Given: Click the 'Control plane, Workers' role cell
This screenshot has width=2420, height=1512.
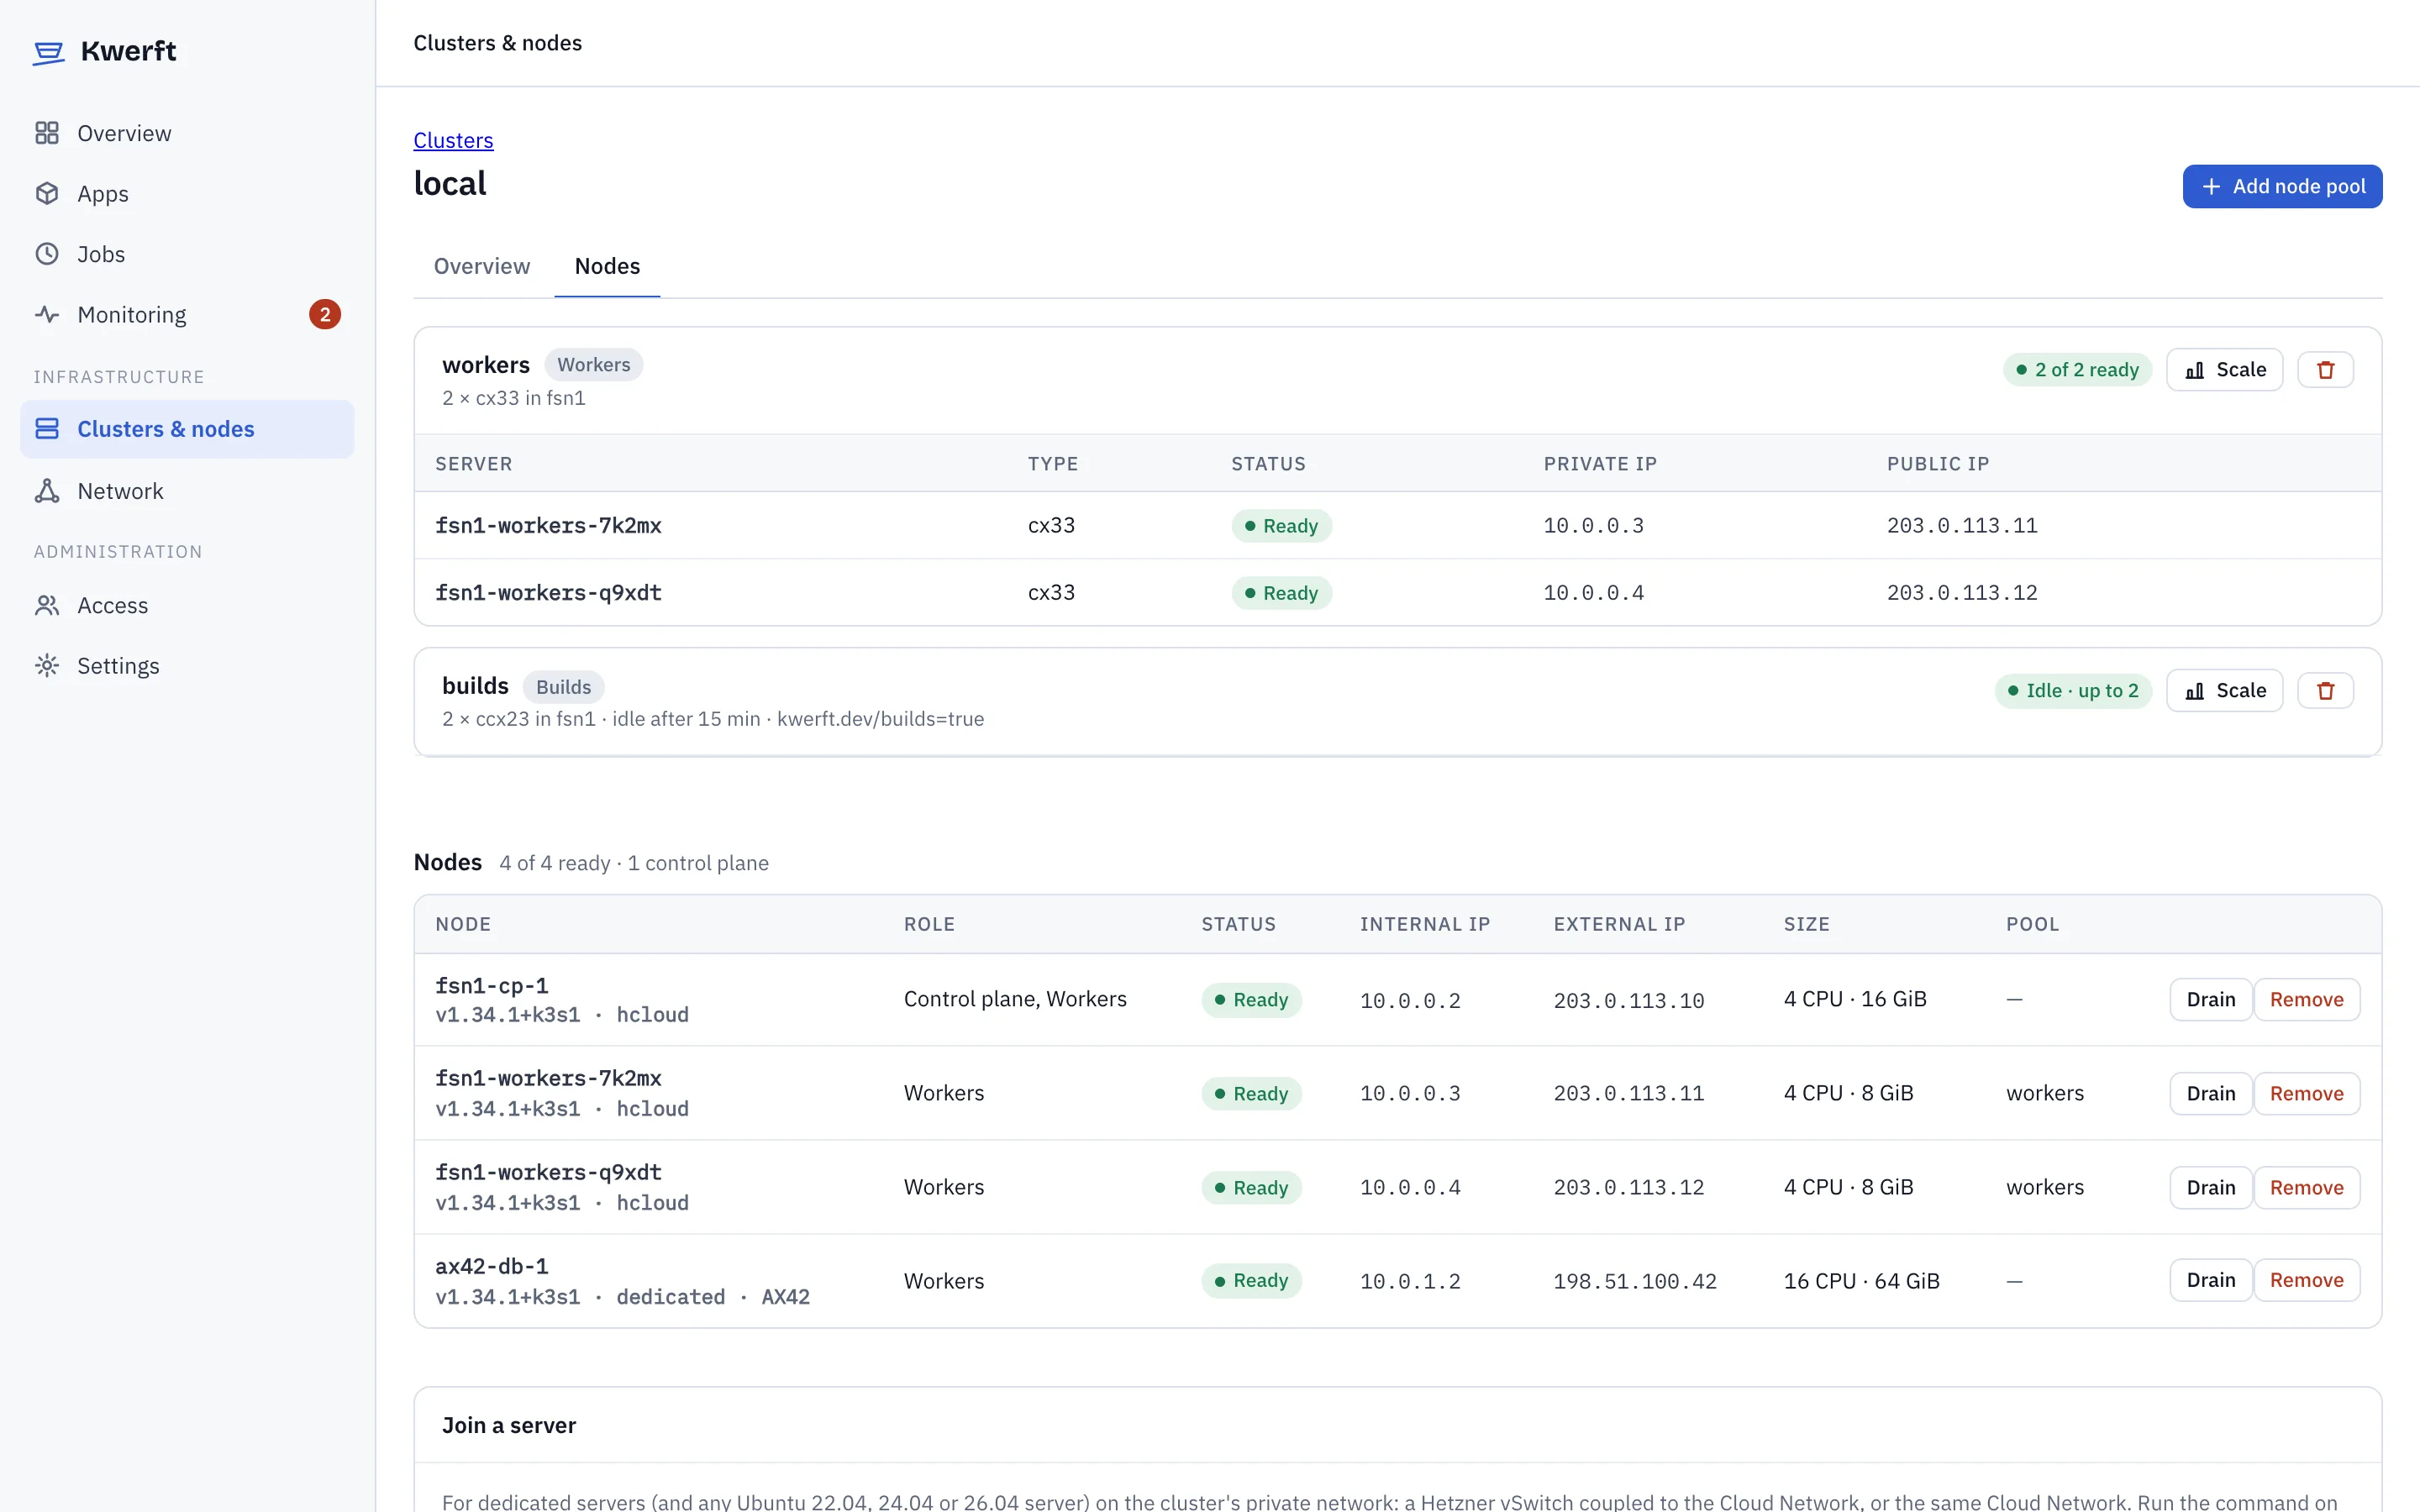Looking at the screenshot, I should click(x=1015, y=1000).
